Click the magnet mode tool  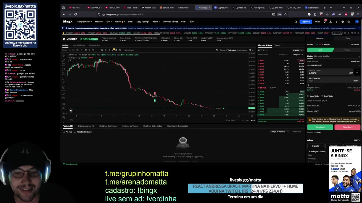tap(64, 104)
